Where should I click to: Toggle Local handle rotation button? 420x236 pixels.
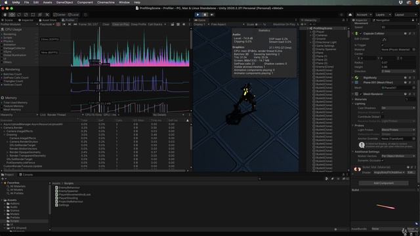coord(73,14)
